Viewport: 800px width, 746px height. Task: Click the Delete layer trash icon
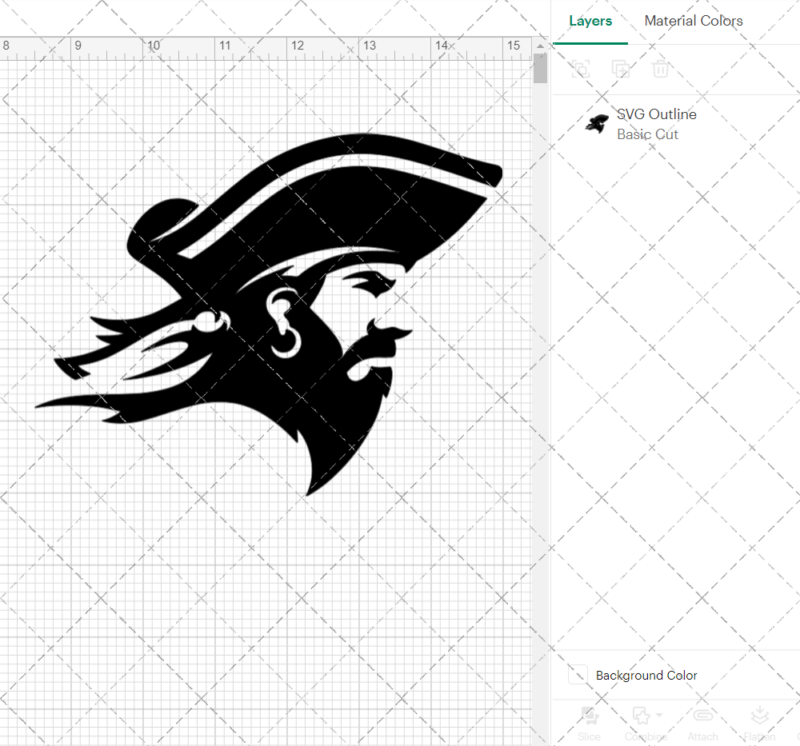(x=660, y=69)
